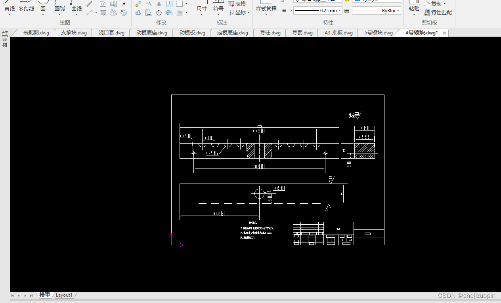This screenshot has height=303, width=501.
Task: Expand the 尺寸 dimension dropdown arrow
Action: (x=201, y=14)
